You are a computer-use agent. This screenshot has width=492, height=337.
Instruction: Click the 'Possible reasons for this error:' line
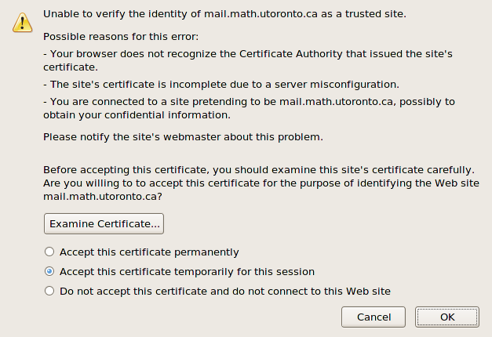pos(121,37)
